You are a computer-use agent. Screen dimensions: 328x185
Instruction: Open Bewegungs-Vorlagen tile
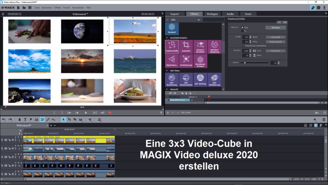200,61
